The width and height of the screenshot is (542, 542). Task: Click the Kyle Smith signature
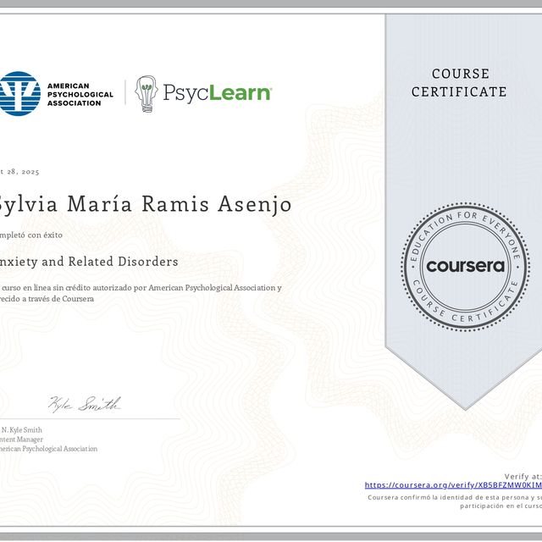85,404
